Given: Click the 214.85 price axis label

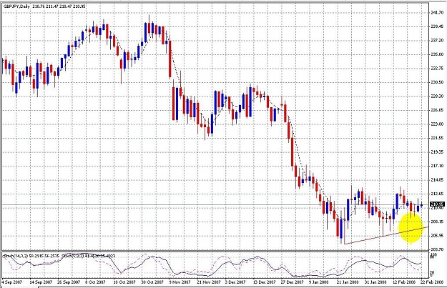Looking at the screenshot, I should pyautogui.click(x=437, y=180).
